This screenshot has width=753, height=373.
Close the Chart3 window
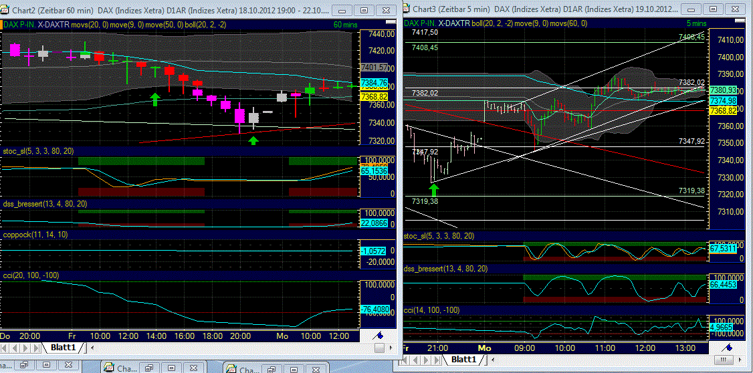click(x=736, y=9)
